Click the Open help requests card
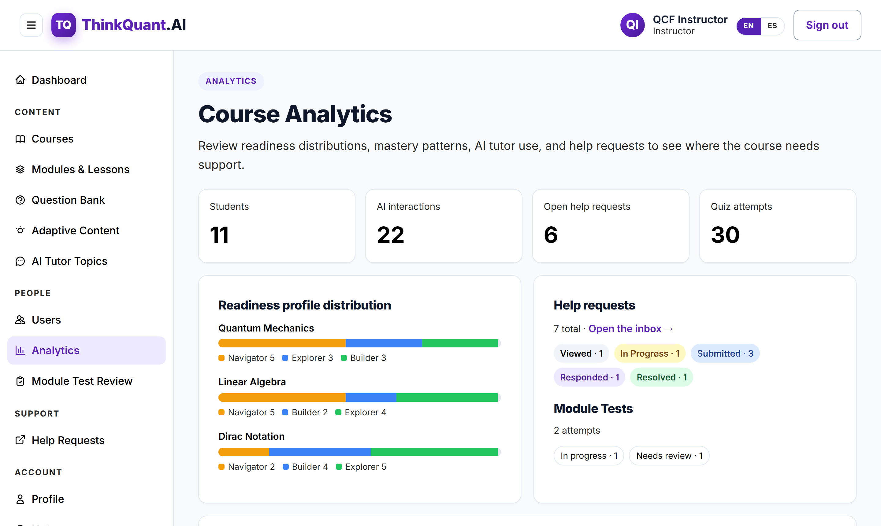This screenshot has height=526, width=881. 611,226
